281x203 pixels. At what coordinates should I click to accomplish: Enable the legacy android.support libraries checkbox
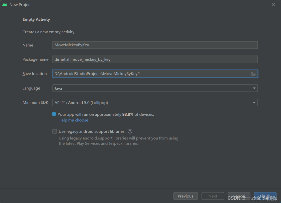point(55,131)
